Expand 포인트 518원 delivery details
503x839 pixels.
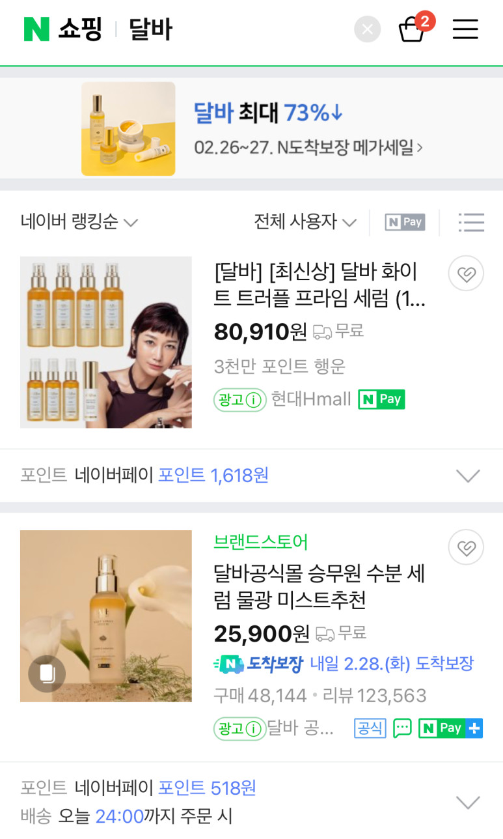468,802
